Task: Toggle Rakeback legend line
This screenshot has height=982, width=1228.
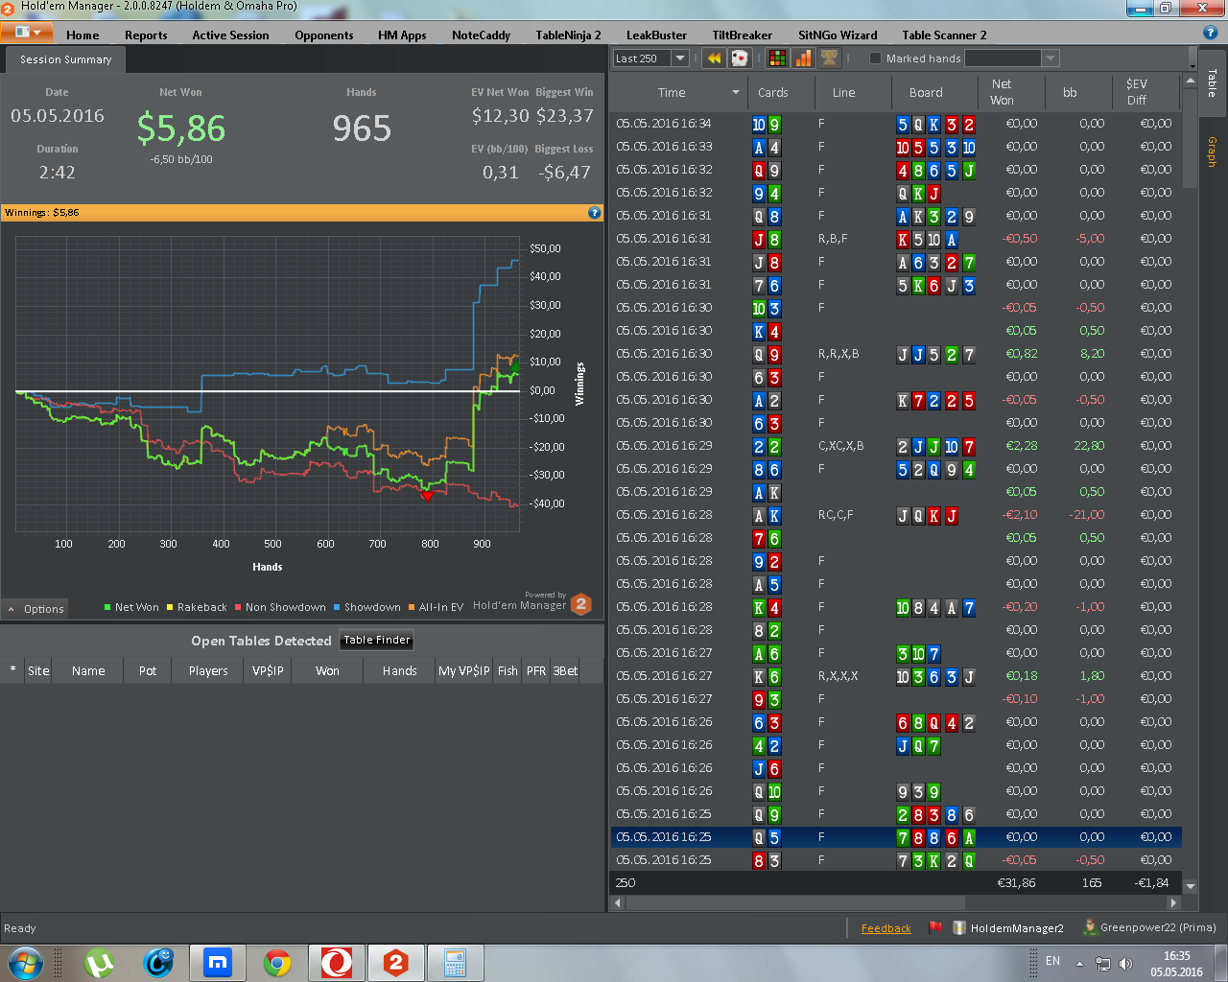Action: click(197, 607)
